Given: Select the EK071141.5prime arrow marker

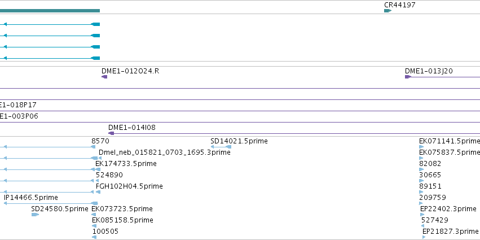Looking at the screenshot, I should 421,147.
